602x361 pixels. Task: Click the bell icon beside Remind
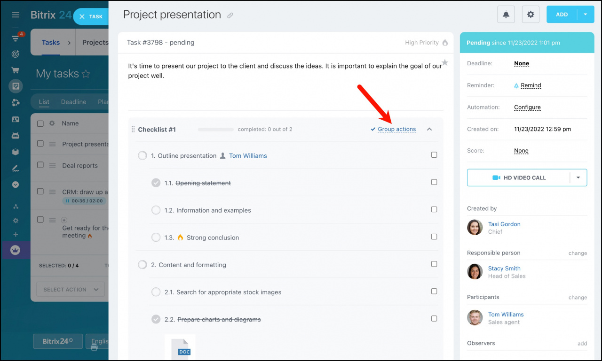click(516, 85)
